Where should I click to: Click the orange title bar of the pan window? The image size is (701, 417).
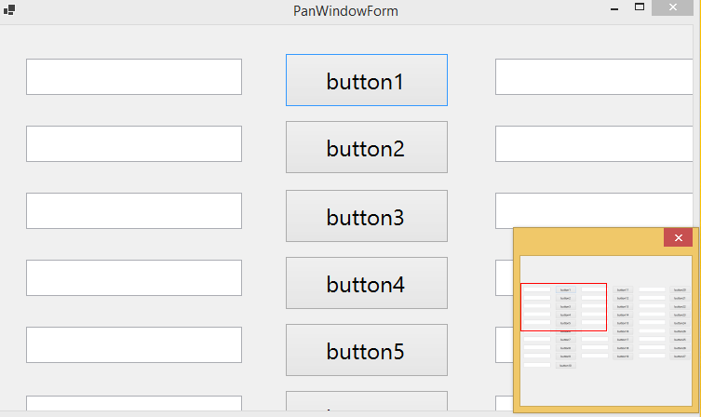(586, 238)
